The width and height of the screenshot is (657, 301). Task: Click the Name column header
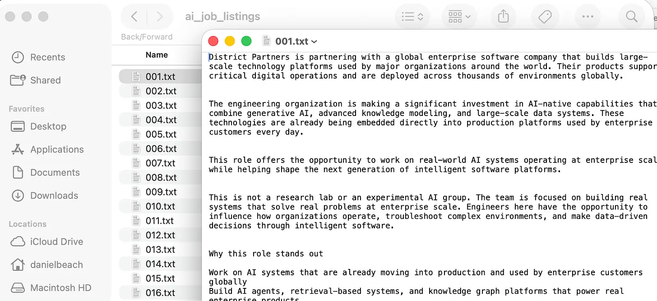pos(157,55)
